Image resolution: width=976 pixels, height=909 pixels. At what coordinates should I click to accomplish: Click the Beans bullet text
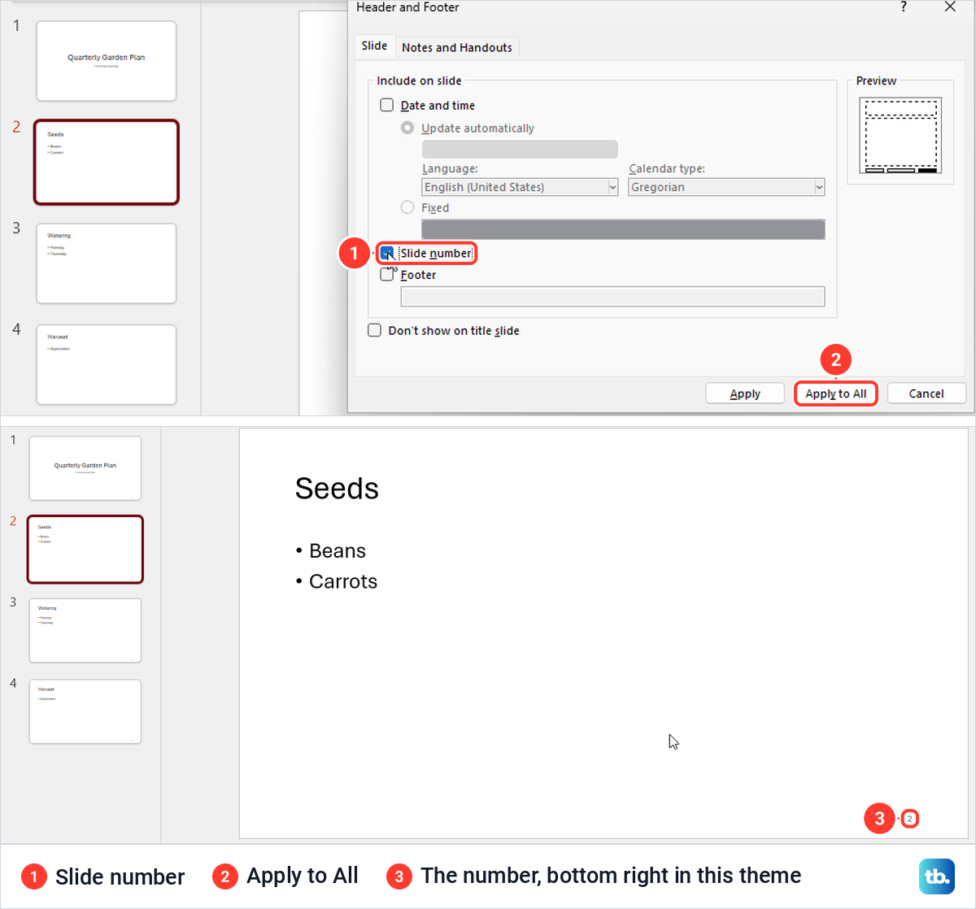pos(338,550)
